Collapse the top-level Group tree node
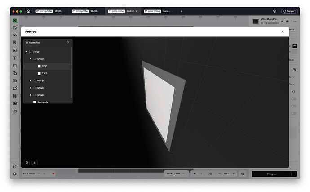This screenshot has height=192, width=310. 26,52
